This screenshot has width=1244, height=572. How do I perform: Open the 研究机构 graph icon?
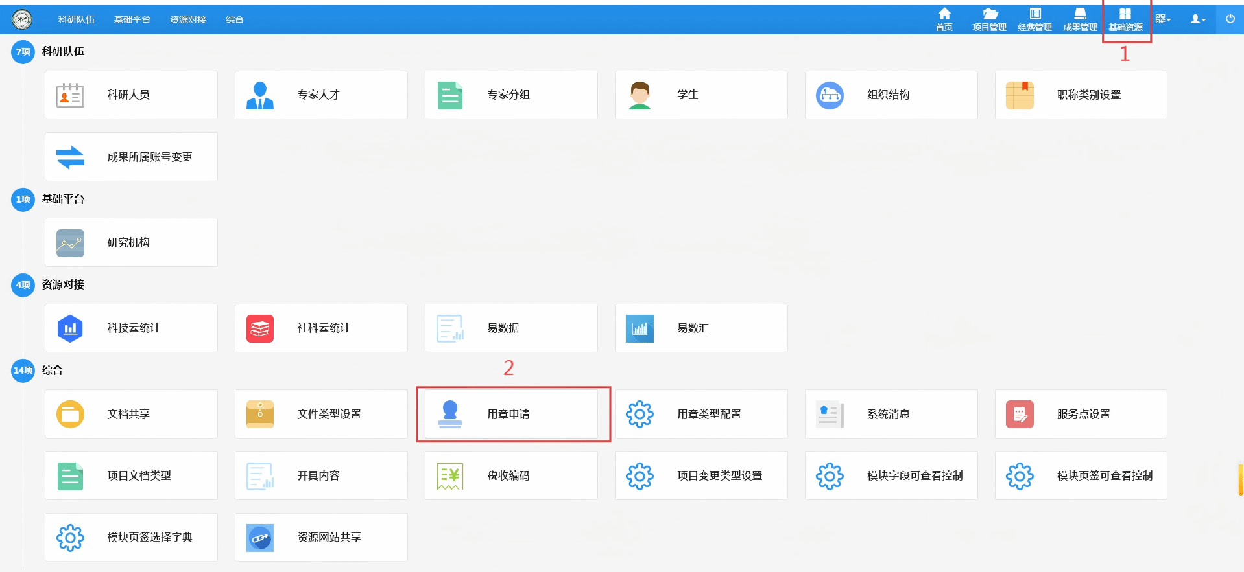click(70, 244)
